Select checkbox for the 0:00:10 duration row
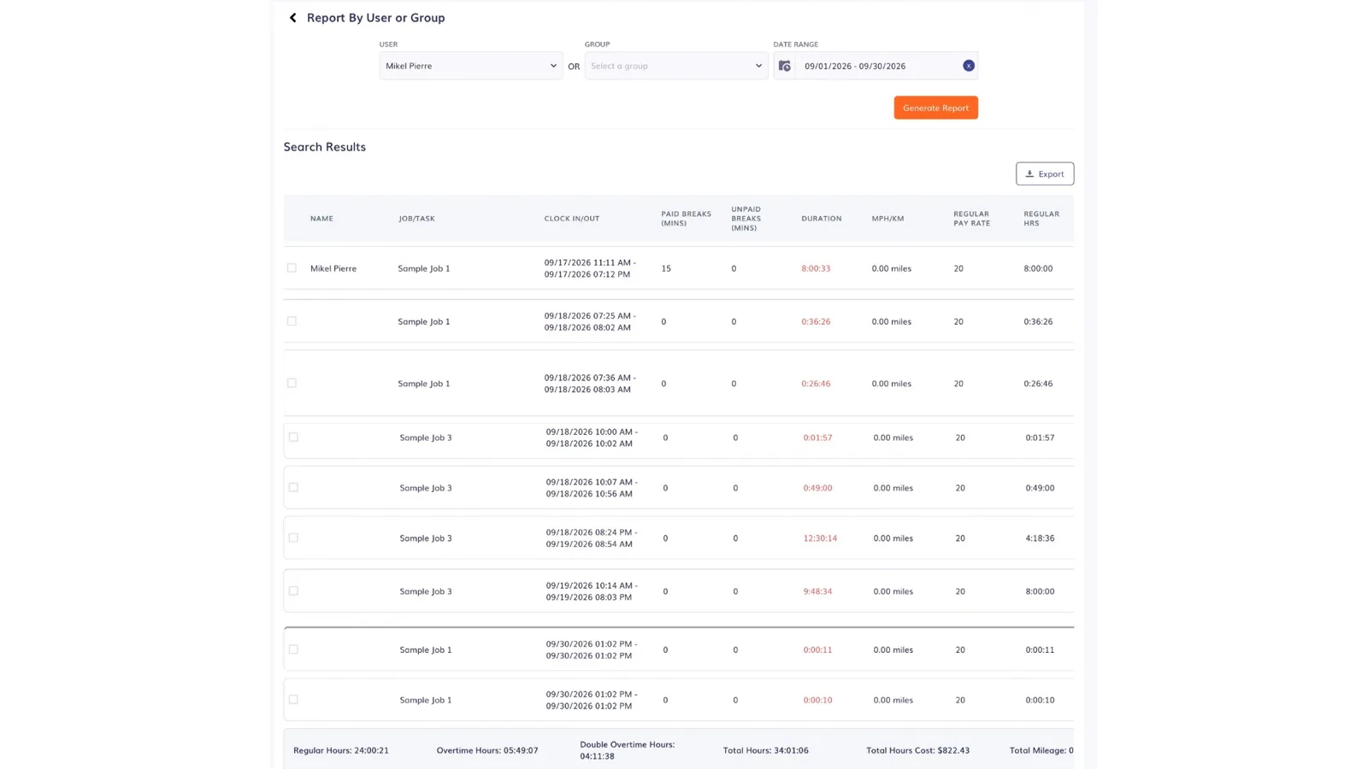 point(293,699)
